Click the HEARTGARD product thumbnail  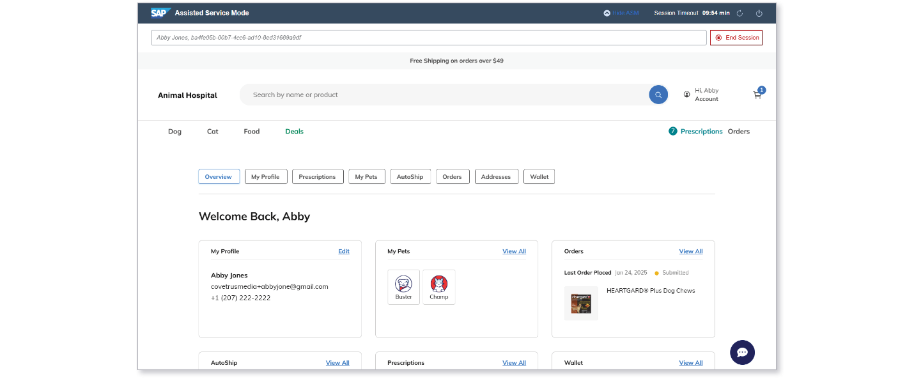coord(581,303)
